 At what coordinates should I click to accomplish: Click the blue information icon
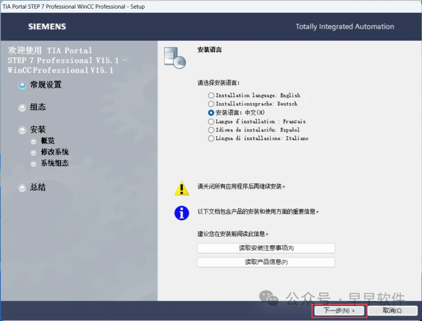pyautogui.click(x=182, y=213)
